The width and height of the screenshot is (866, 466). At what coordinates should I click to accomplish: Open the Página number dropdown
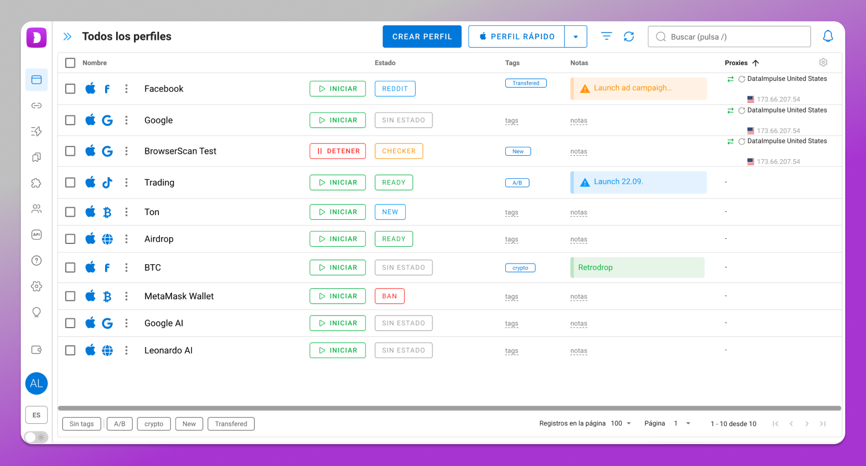pos(682,423)
